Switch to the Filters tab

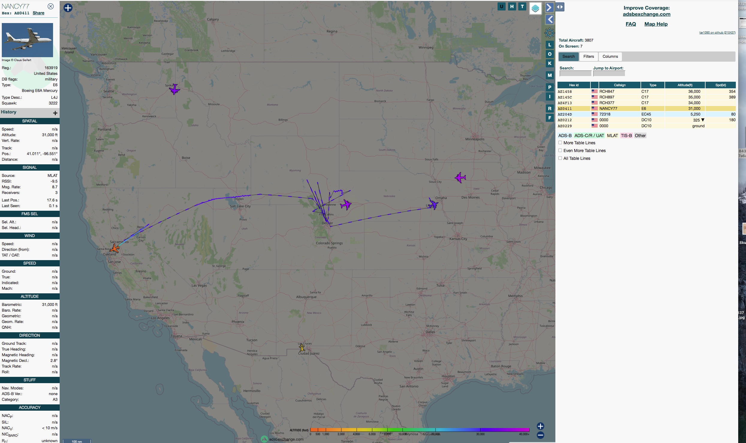click(x=589, y=57)
